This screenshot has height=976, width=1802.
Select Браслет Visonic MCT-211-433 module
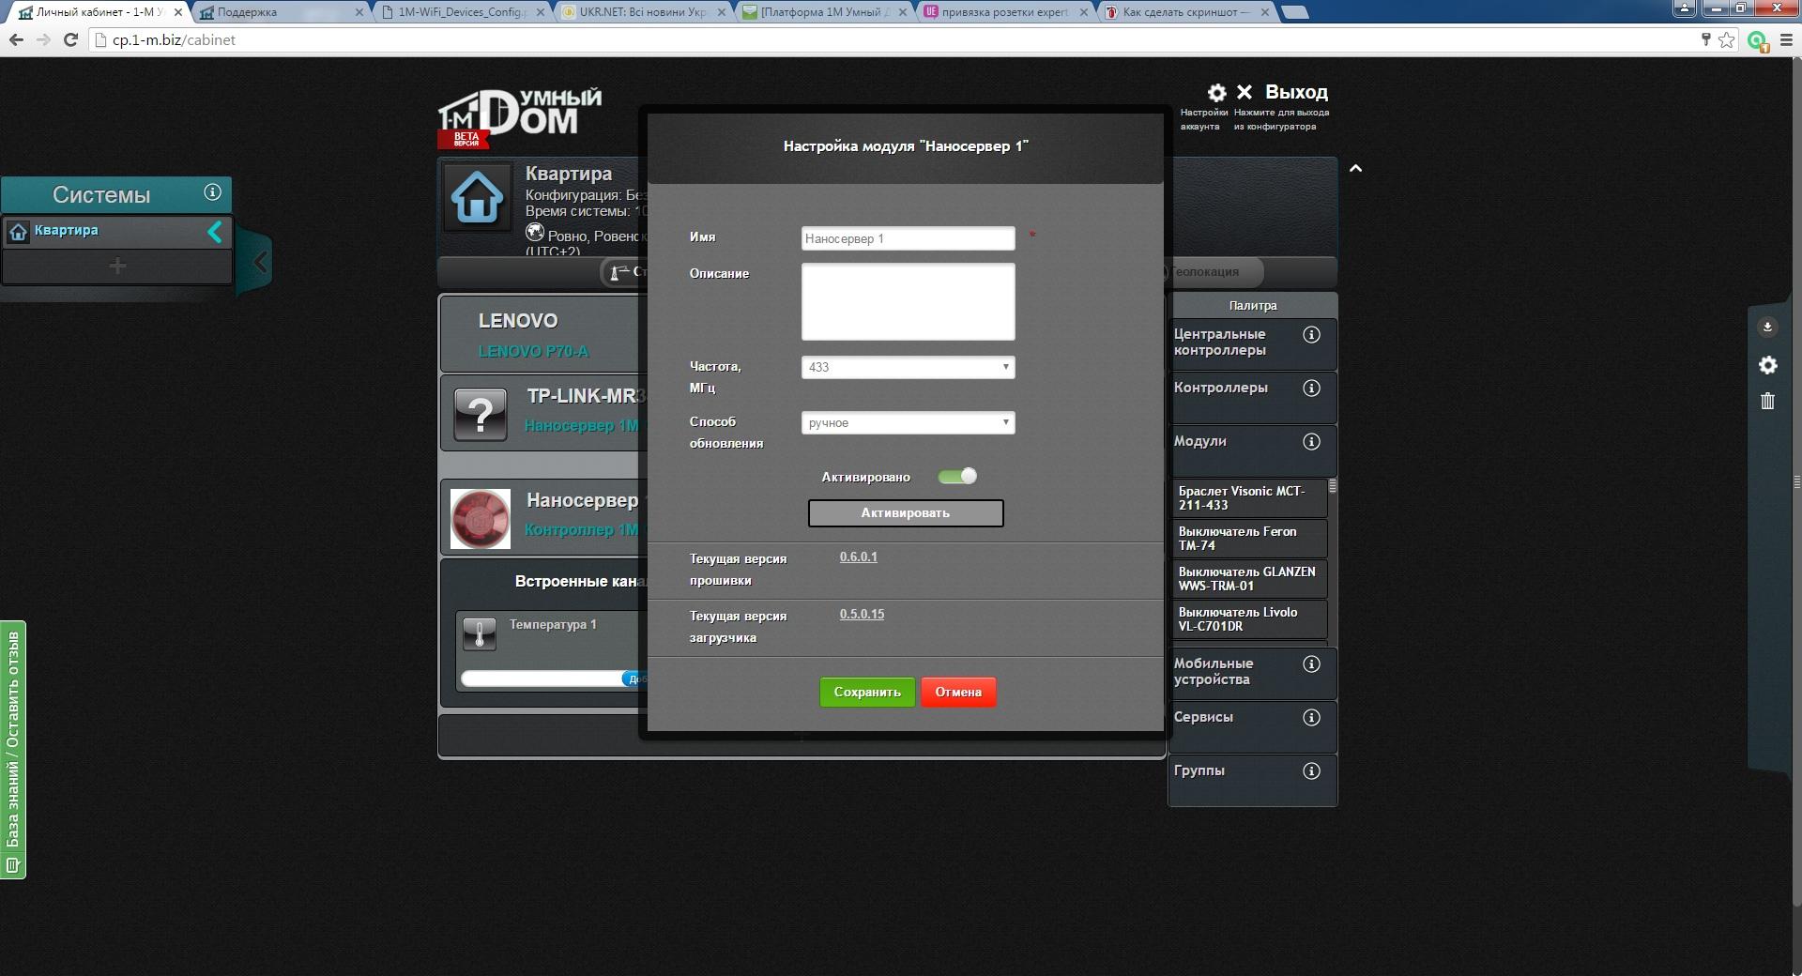tap(1249, 498)
